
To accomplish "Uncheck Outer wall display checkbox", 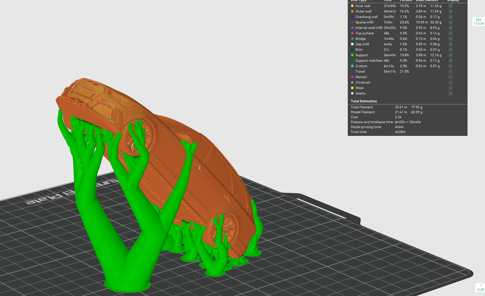I will 450,11.
